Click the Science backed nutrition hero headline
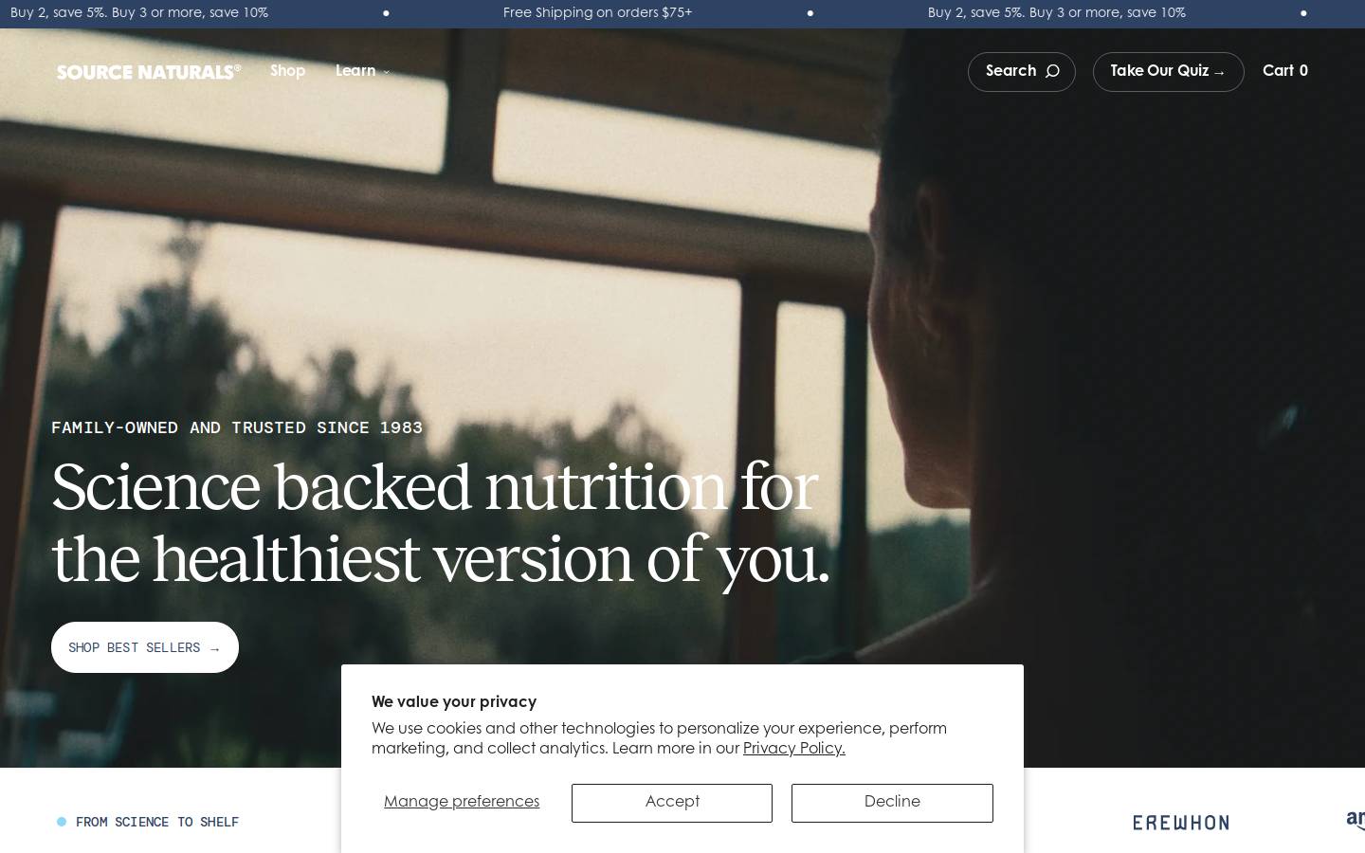 tap(441, 523)
